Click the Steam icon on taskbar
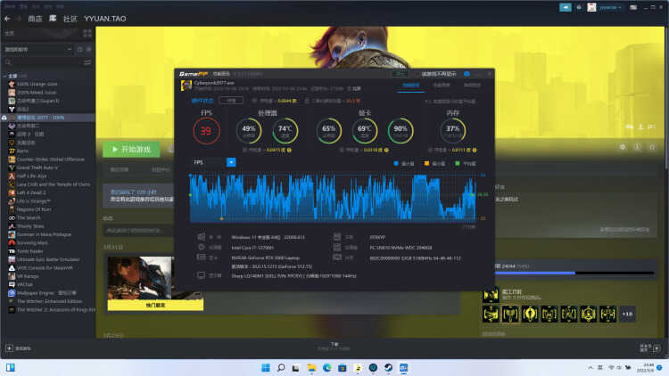The height and width of the screenshot is (376, 669). 388,367
